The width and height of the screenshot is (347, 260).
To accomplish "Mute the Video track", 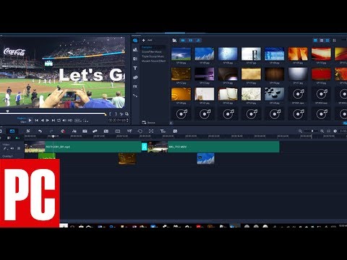I will click(12, 148).
